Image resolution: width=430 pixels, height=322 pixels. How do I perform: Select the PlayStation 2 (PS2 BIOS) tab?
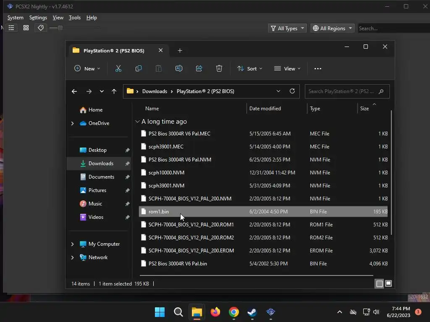point(114,51)
